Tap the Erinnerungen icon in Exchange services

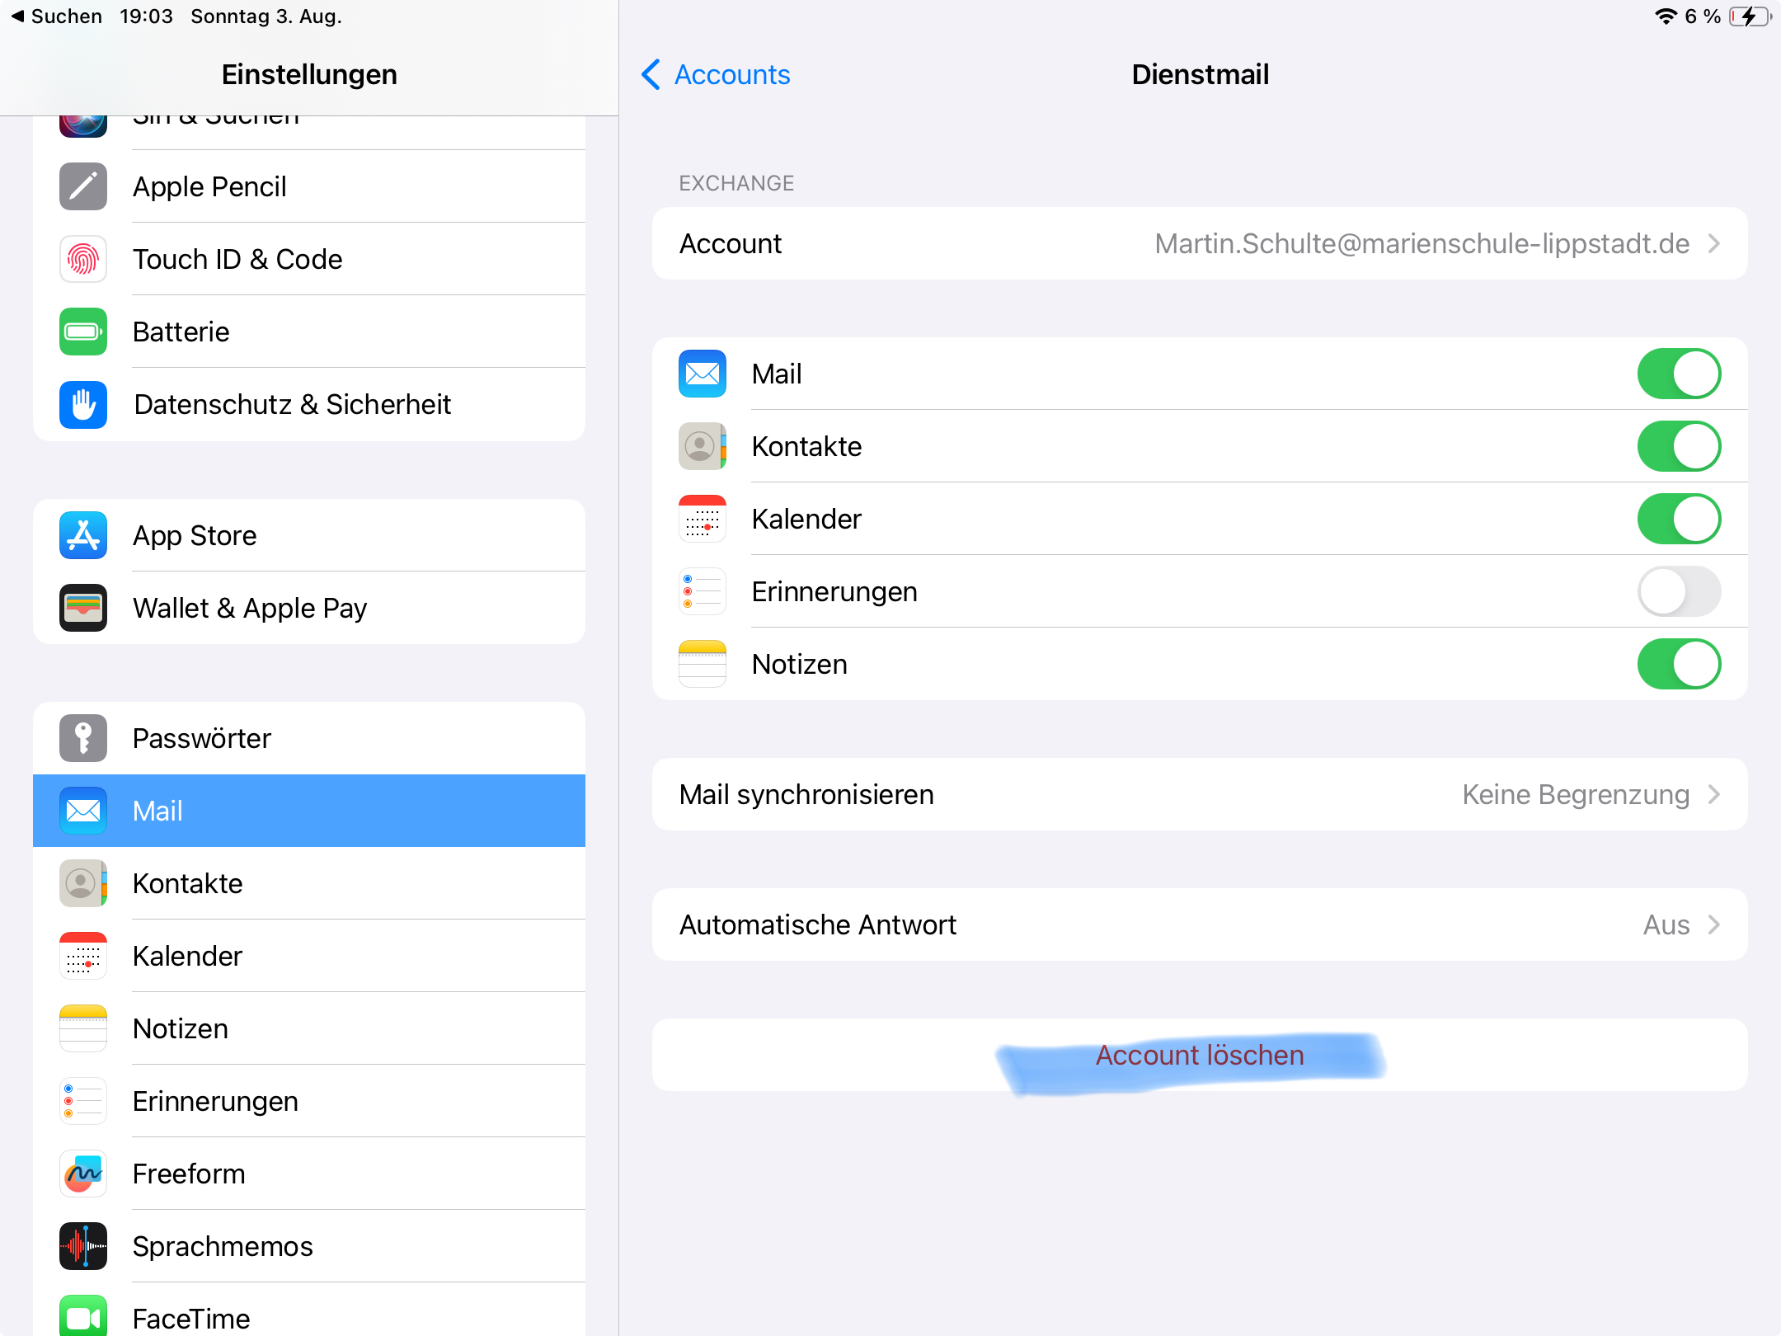[x=703, y=591]
